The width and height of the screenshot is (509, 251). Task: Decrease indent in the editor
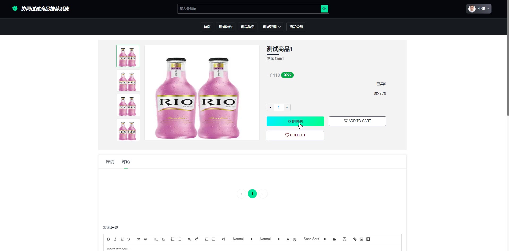click(x=207, y=239)
